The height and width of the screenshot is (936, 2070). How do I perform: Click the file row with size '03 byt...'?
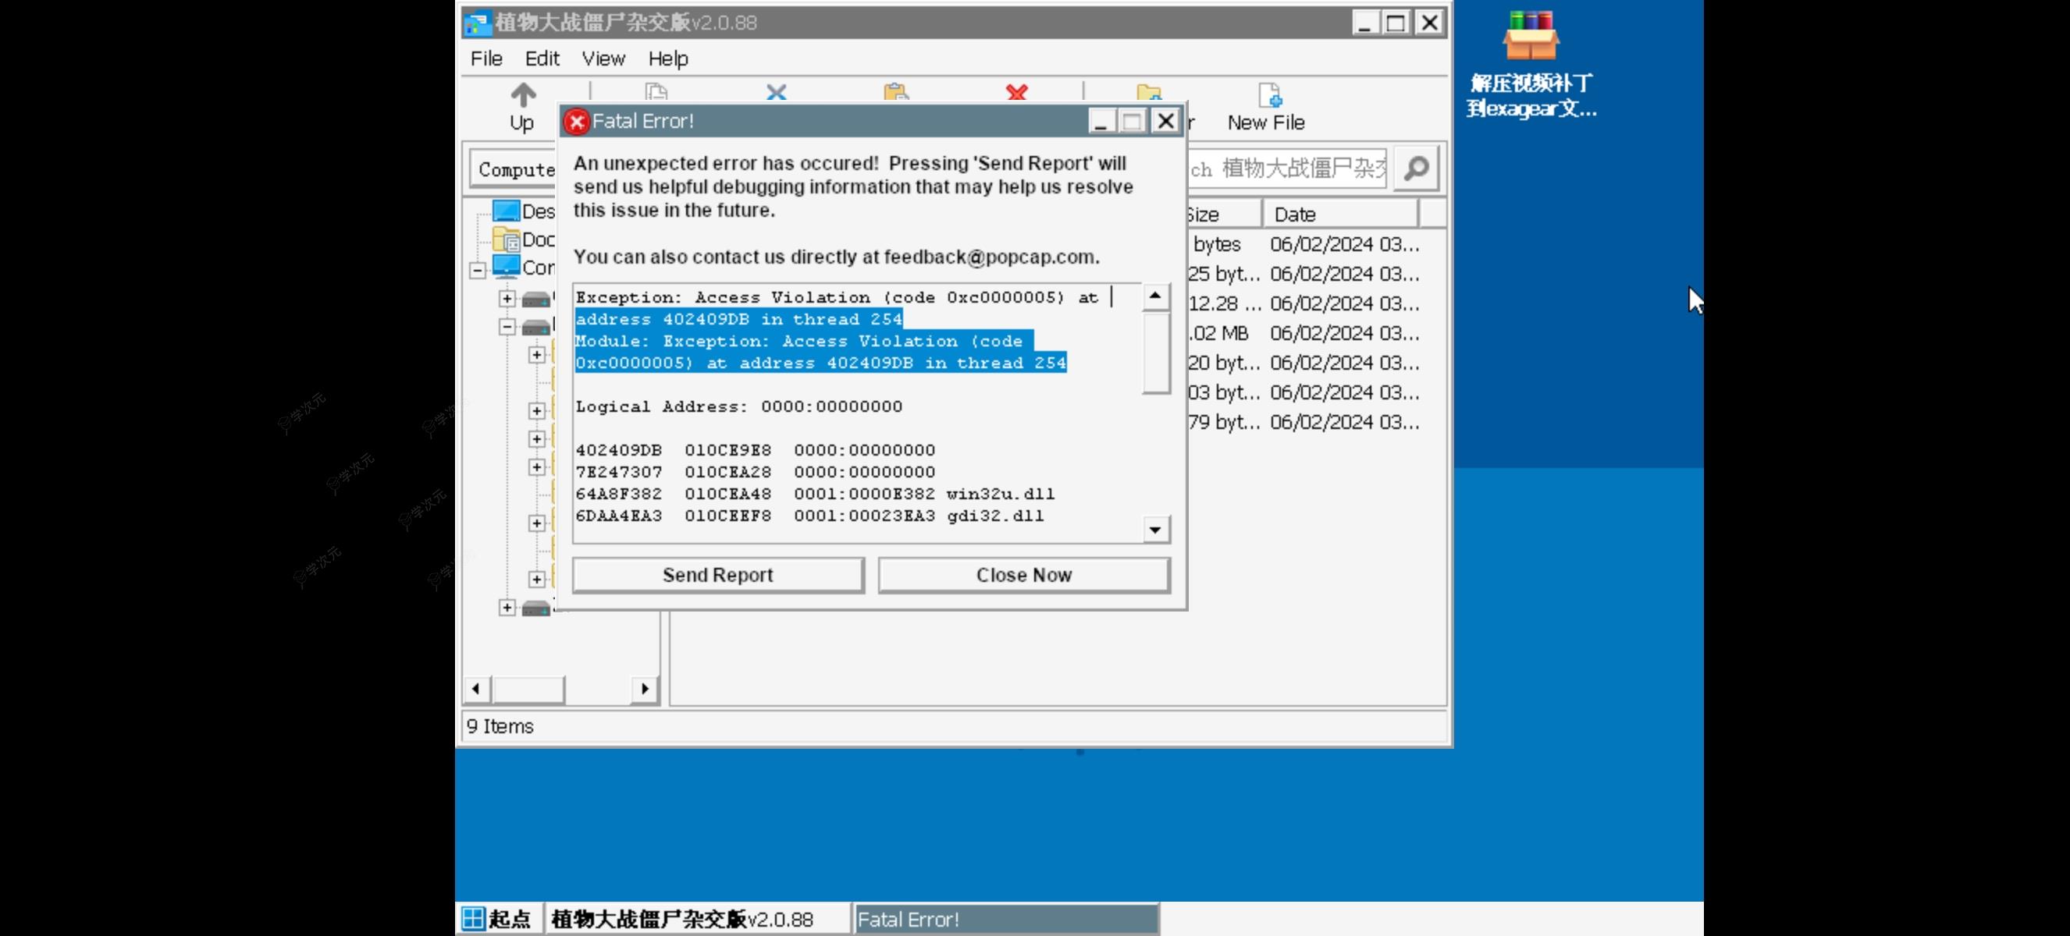point(1304,392)
